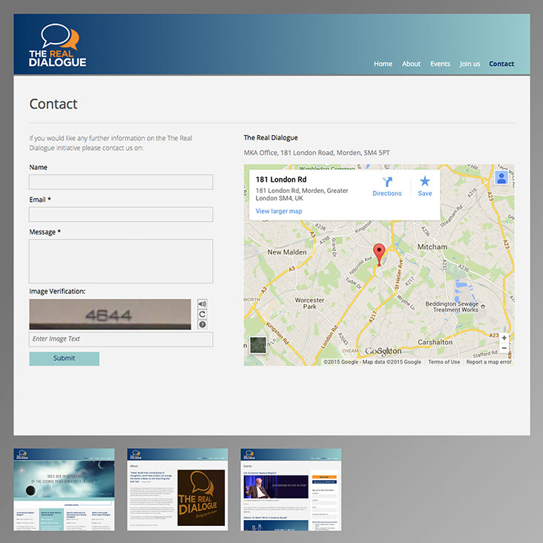
Task: Open the About menu item
Action: point(411,64)
